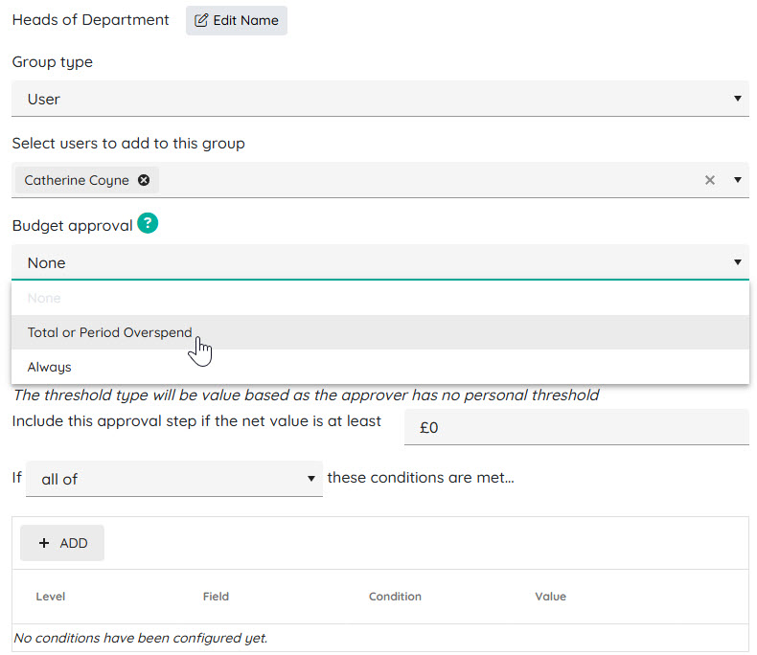Open the Group type dropdown showing User

pyautogui.click(x=380, y=99)
